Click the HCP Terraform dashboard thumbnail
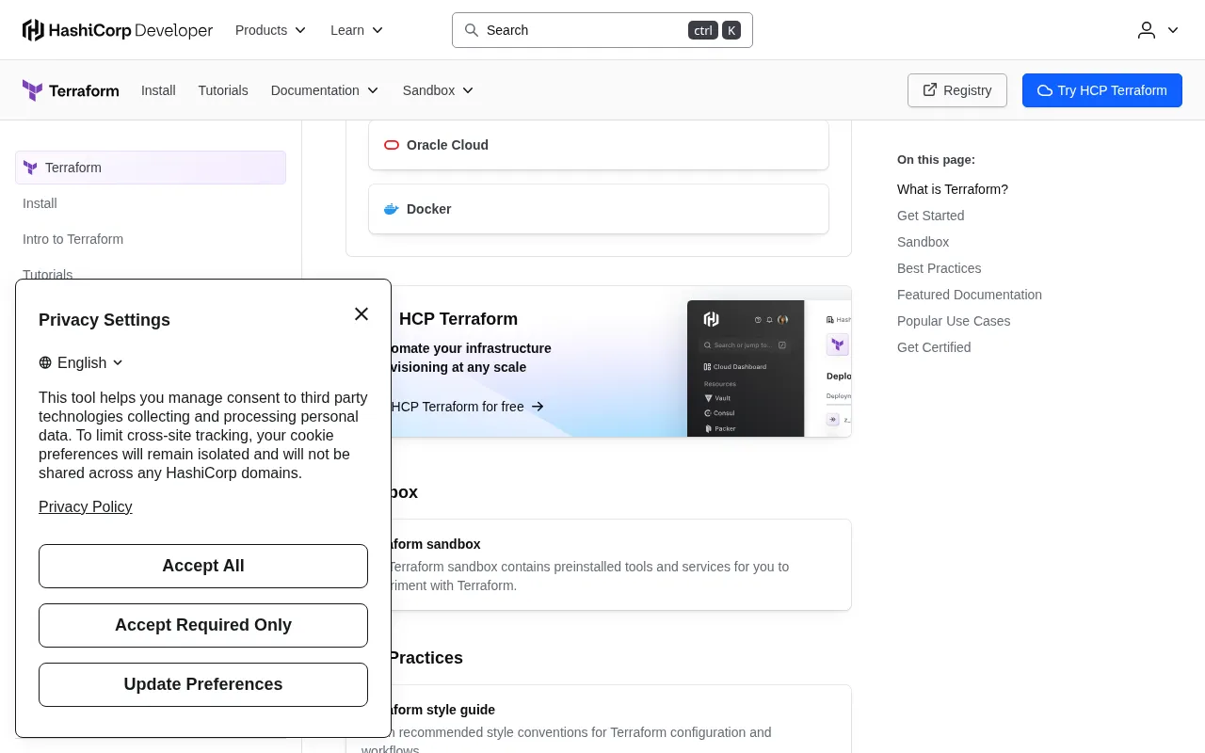 click(x=769, y=368)
